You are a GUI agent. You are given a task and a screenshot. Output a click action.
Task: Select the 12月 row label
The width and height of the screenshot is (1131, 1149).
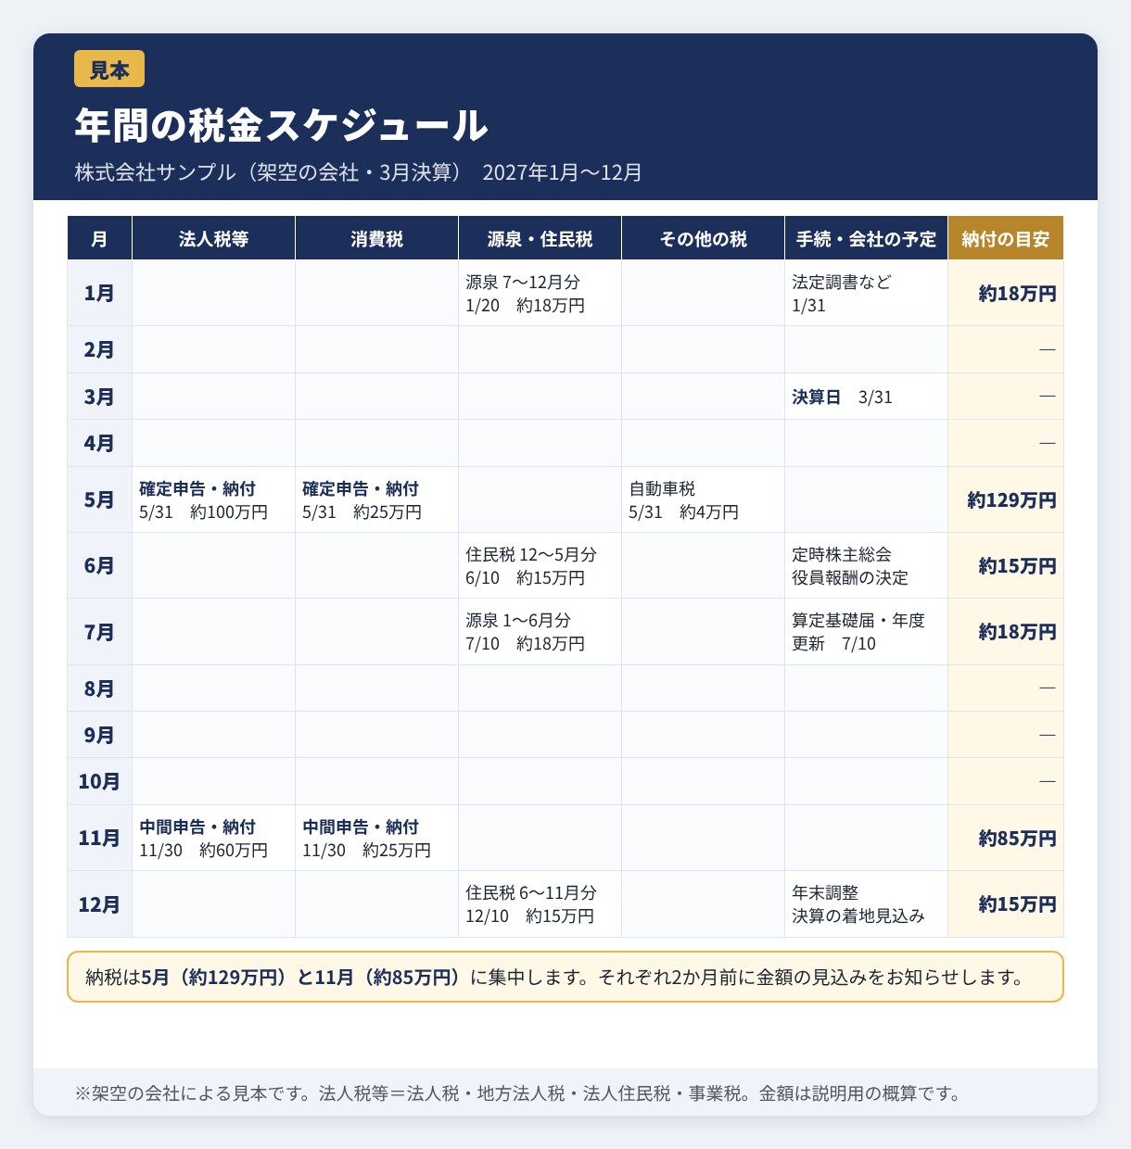[x=99, y=904]
